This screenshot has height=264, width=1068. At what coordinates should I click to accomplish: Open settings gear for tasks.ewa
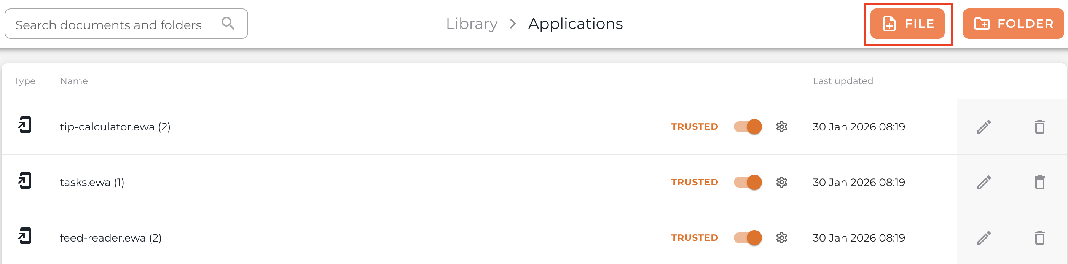781,182
